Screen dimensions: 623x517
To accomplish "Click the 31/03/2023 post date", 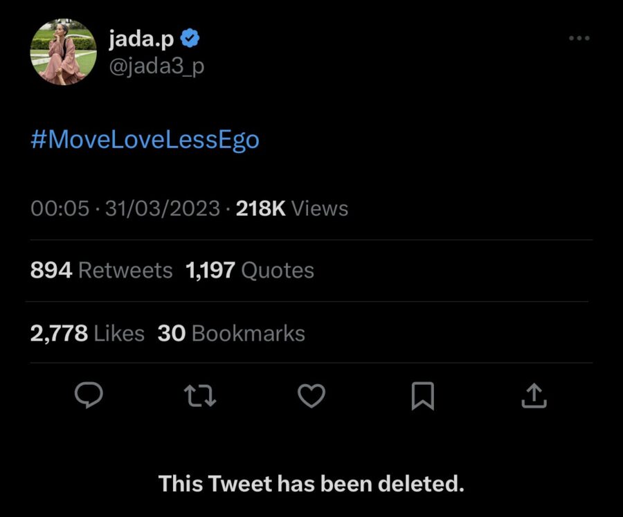I will [x=162, y=208].
